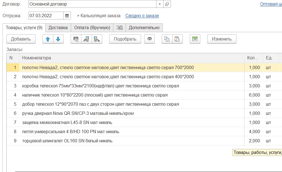Click the Подобрать button
Viewport: 282px width, 172px height.
(x=125, y=39)
